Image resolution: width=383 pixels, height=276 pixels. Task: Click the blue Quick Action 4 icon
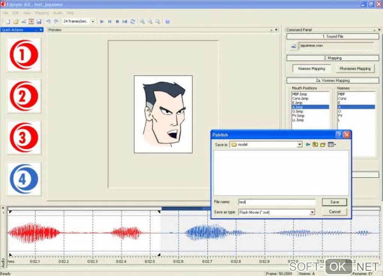pos(24,179)
